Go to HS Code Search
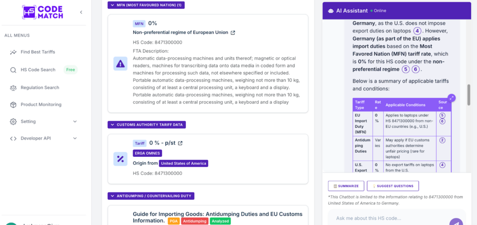Viewport: 477px width, 225px height. click(38, 70)
